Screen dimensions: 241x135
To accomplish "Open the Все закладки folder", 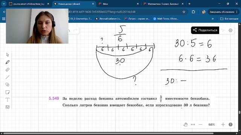I will [229, 19].
